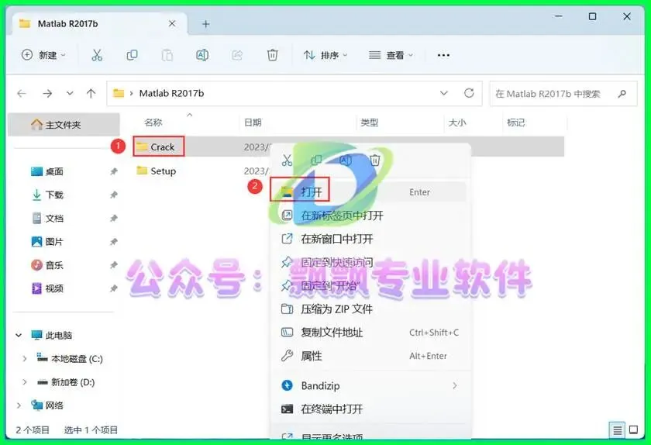Refresh the current folder

point(469,93)
